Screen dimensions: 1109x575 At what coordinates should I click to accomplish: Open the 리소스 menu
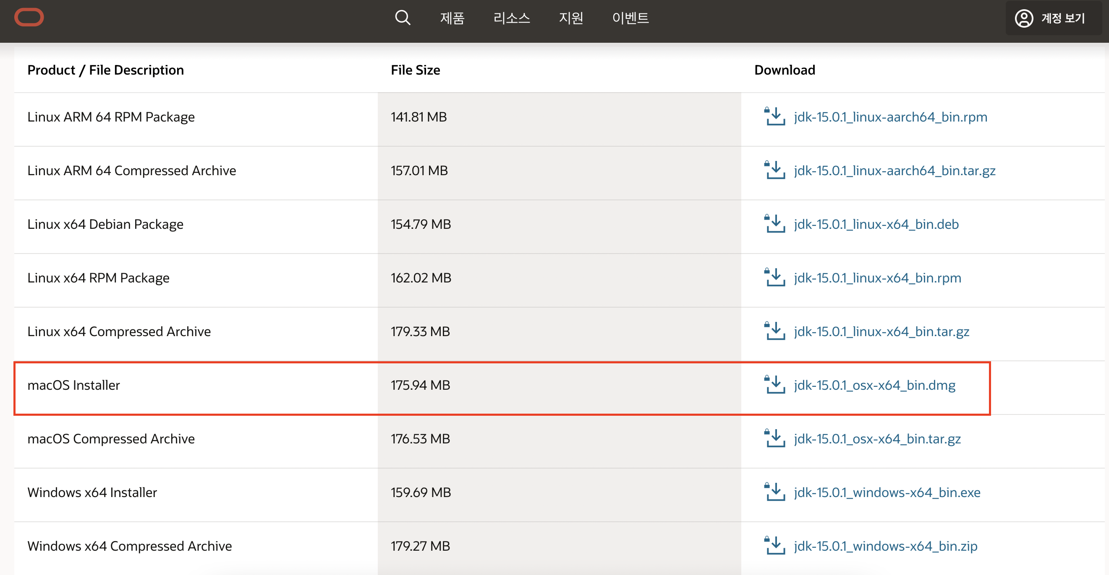pyautogui.click(x=511, y=18)
